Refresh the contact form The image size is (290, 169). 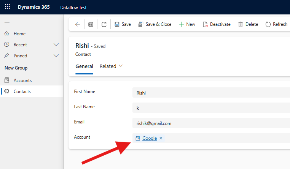pos(276,24)
